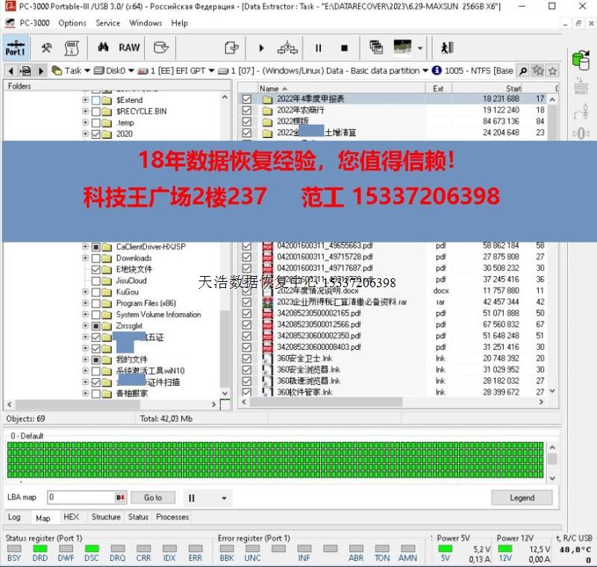Select the RAW recovery toolbar button

(x=129, y=48)
